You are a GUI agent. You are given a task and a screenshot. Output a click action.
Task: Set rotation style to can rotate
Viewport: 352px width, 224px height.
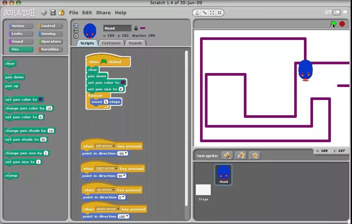pyautogui.click(x=76, y=26)
